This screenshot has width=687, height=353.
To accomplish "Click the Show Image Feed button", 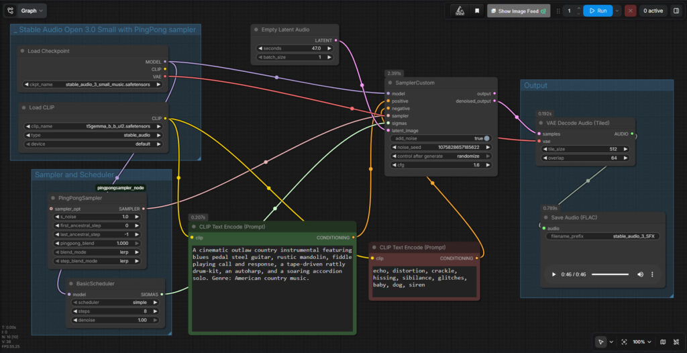I will 519,11.
